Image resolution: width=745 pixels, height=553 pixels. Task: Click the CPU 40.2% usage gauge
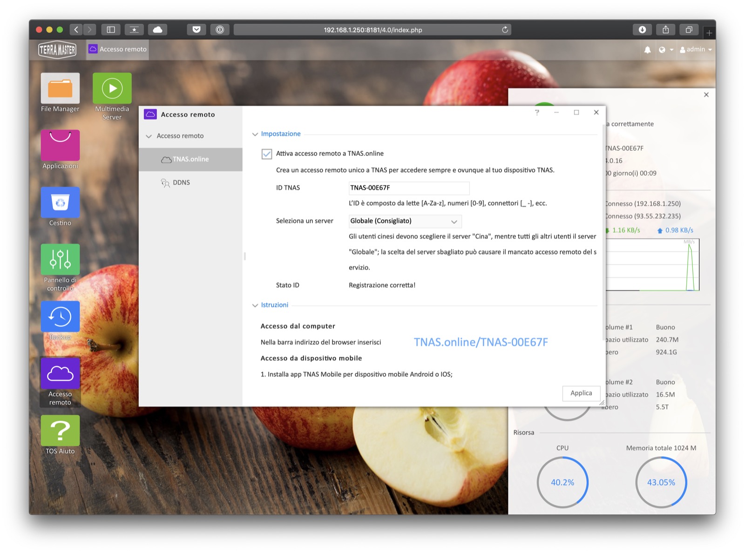pyautogui.click(x=562, y=482)
